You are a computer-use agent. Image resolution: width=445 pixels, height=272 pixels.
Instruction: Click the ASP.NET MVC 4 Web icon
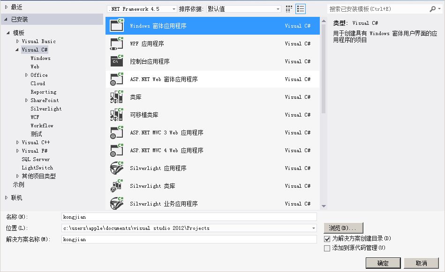(117, 150)
